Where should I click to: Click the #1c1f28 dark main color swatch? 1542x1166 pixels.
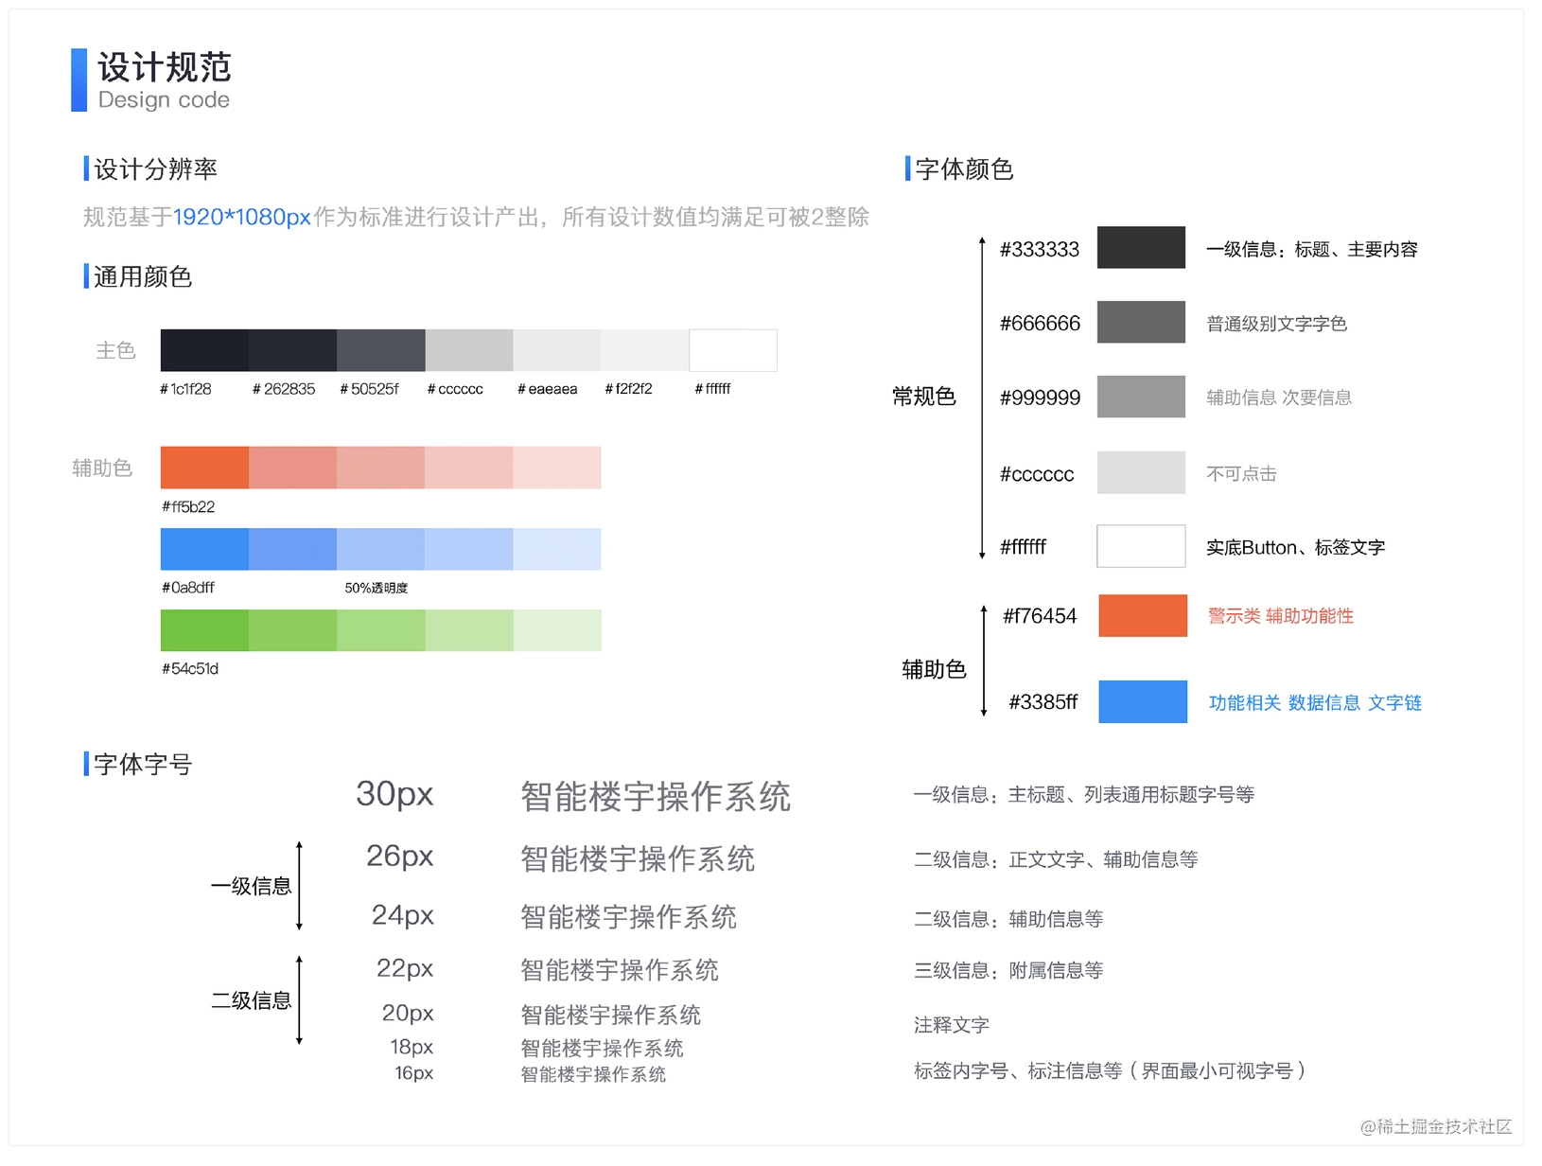[x=204, y=350]
